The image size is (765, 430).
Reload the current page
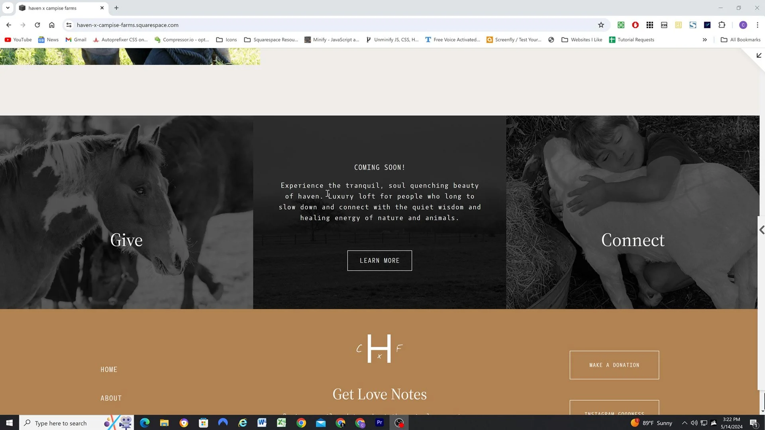[x=37, y=25]
